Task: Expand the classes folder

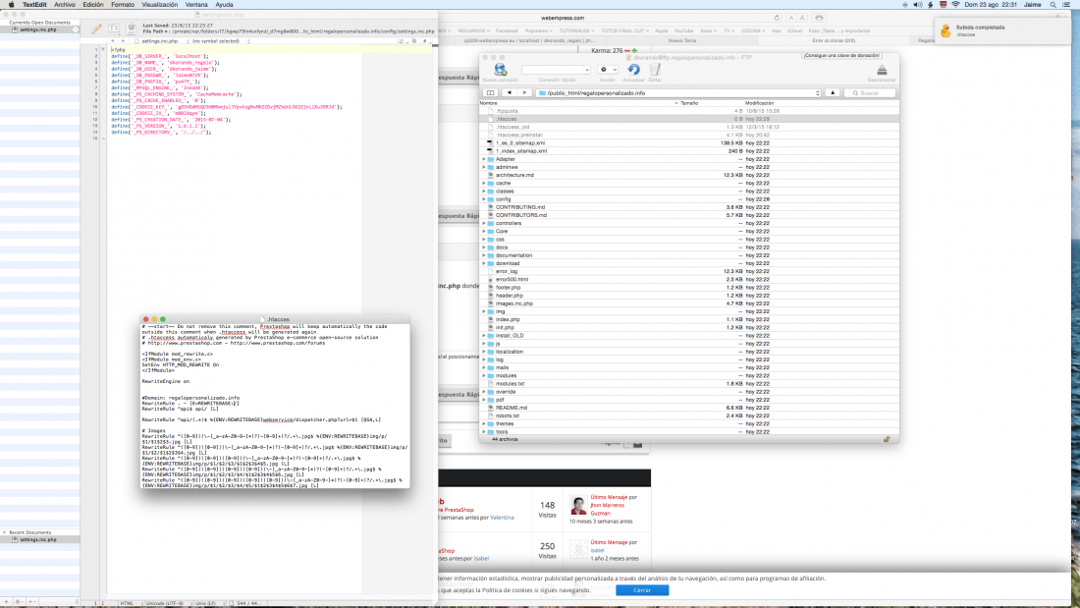Action: (x=483, y=191)
